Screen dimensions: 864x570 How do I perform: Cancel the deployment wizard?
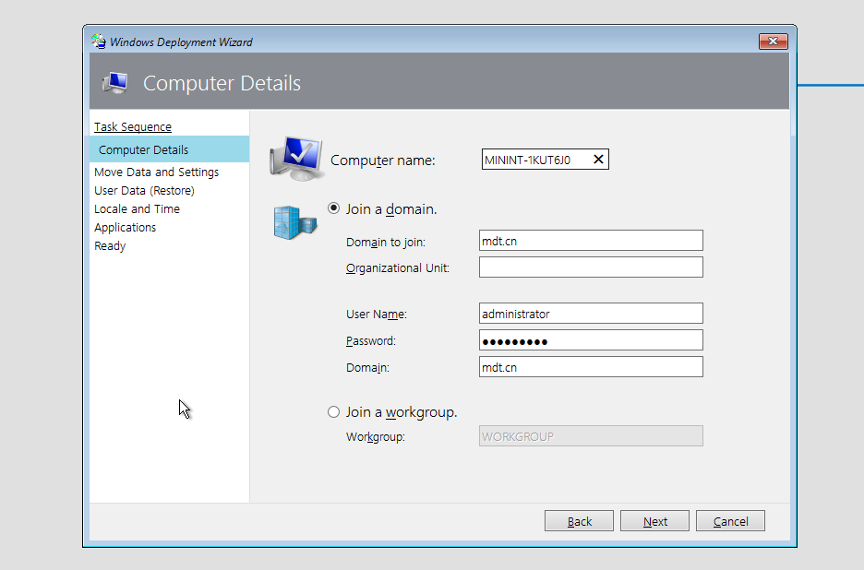(730, 521)
